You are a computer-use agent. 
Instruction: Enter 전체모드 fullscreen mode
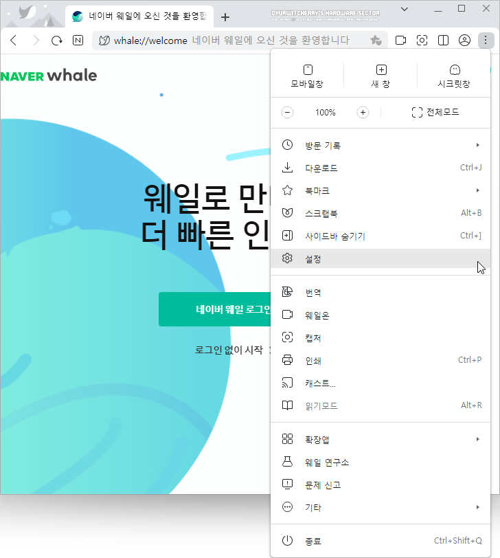[x=435, y=113]
